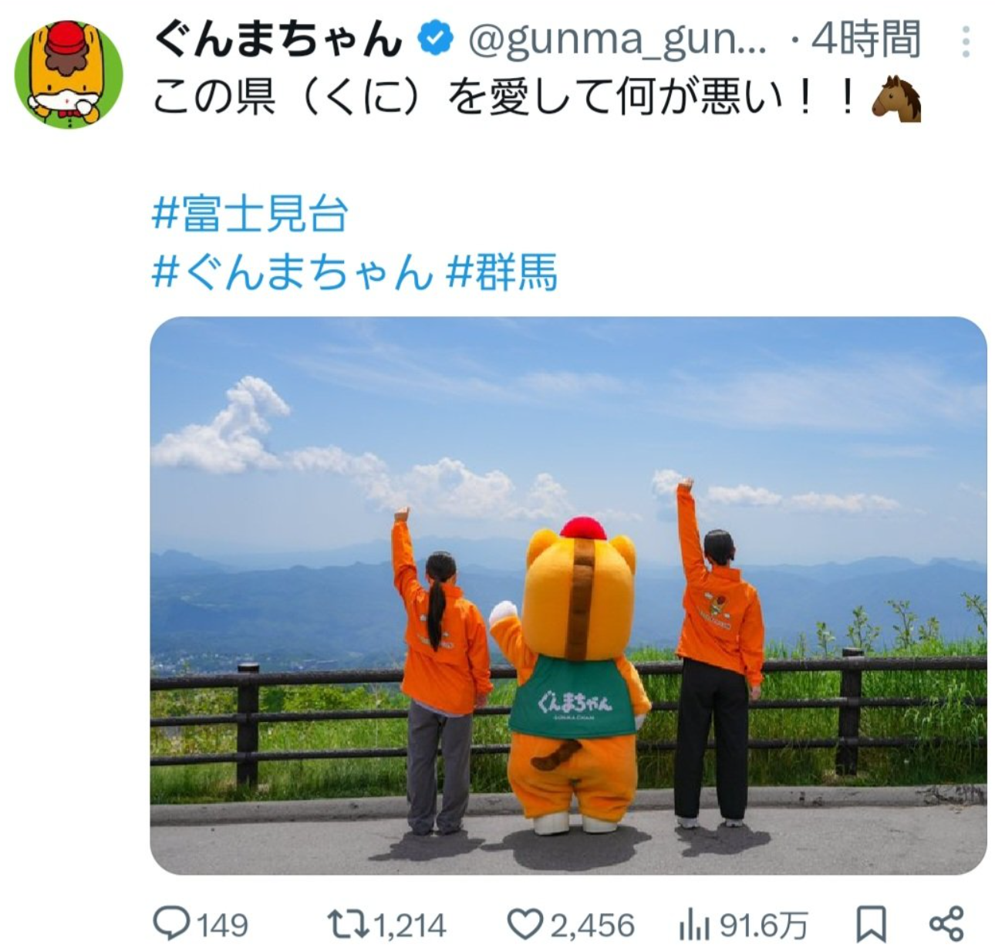View the 4時間 timestamp link
The image size is (995, 948).
tap(865, 41)
